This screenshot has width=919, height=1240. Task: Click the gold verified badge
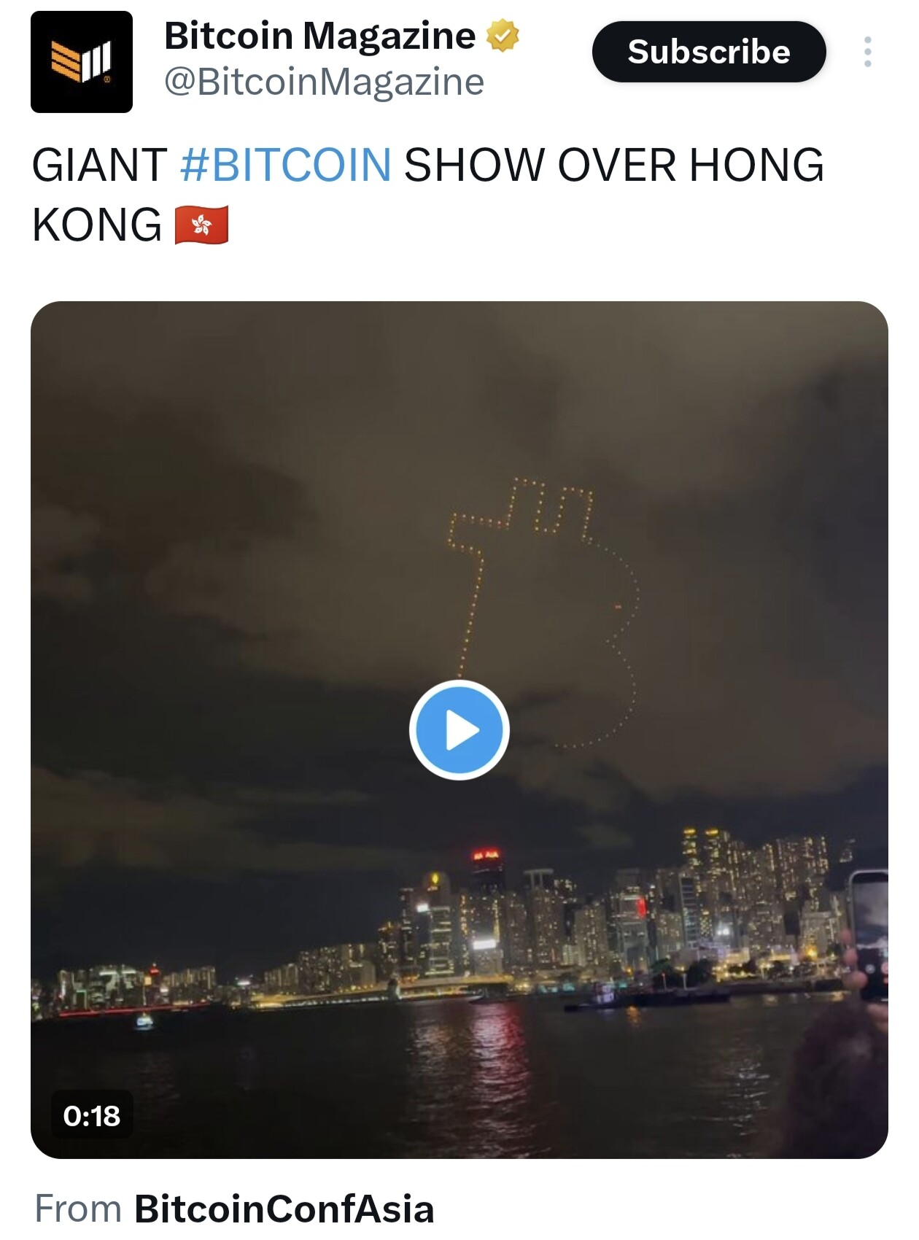point(503,36)
